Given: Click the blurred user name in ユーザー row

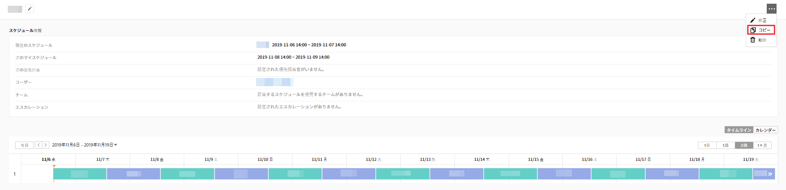Looking at the screenshot, I should pyautogui.click(x=274, y=82).
